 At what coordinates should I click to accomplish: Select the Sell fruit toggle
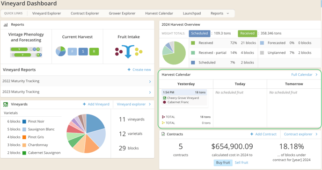(241, 163)
